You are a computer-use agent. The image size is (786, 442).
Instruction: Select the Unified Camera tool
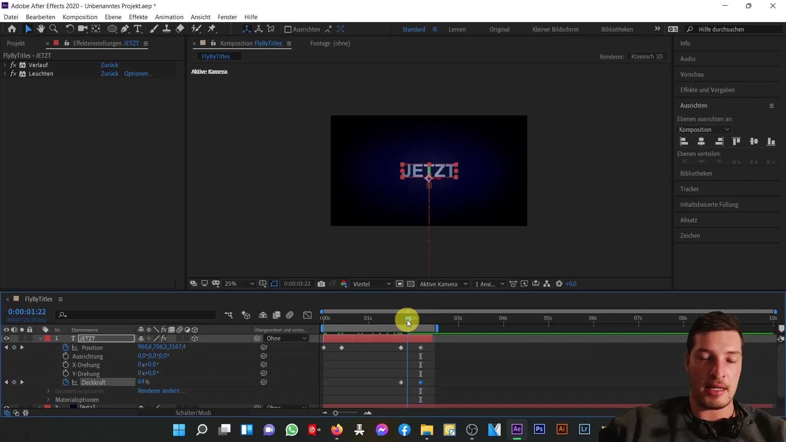click(83, 29)
